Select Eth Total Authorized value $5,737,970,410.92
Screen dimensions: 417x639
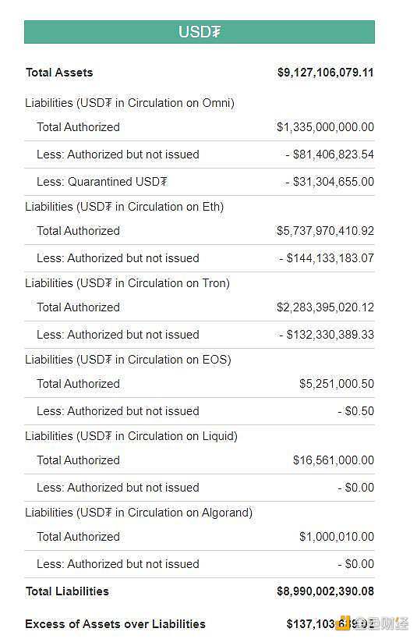[x=325, y=231]
